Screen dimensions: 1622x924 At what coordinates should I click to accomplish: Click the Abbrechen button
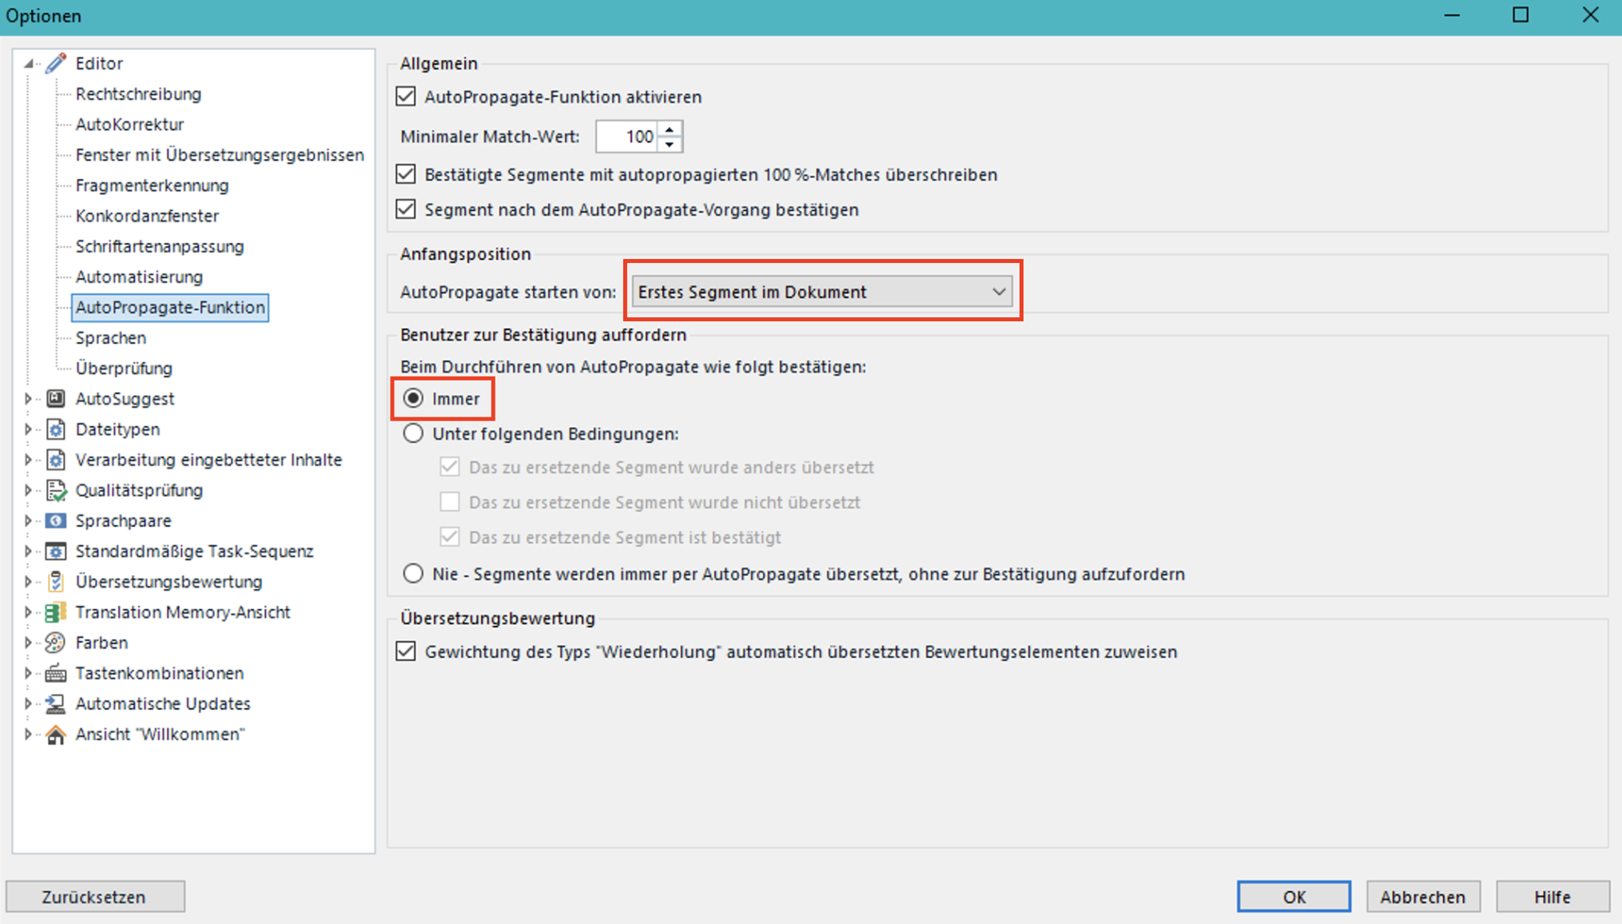coord(1423,897)
